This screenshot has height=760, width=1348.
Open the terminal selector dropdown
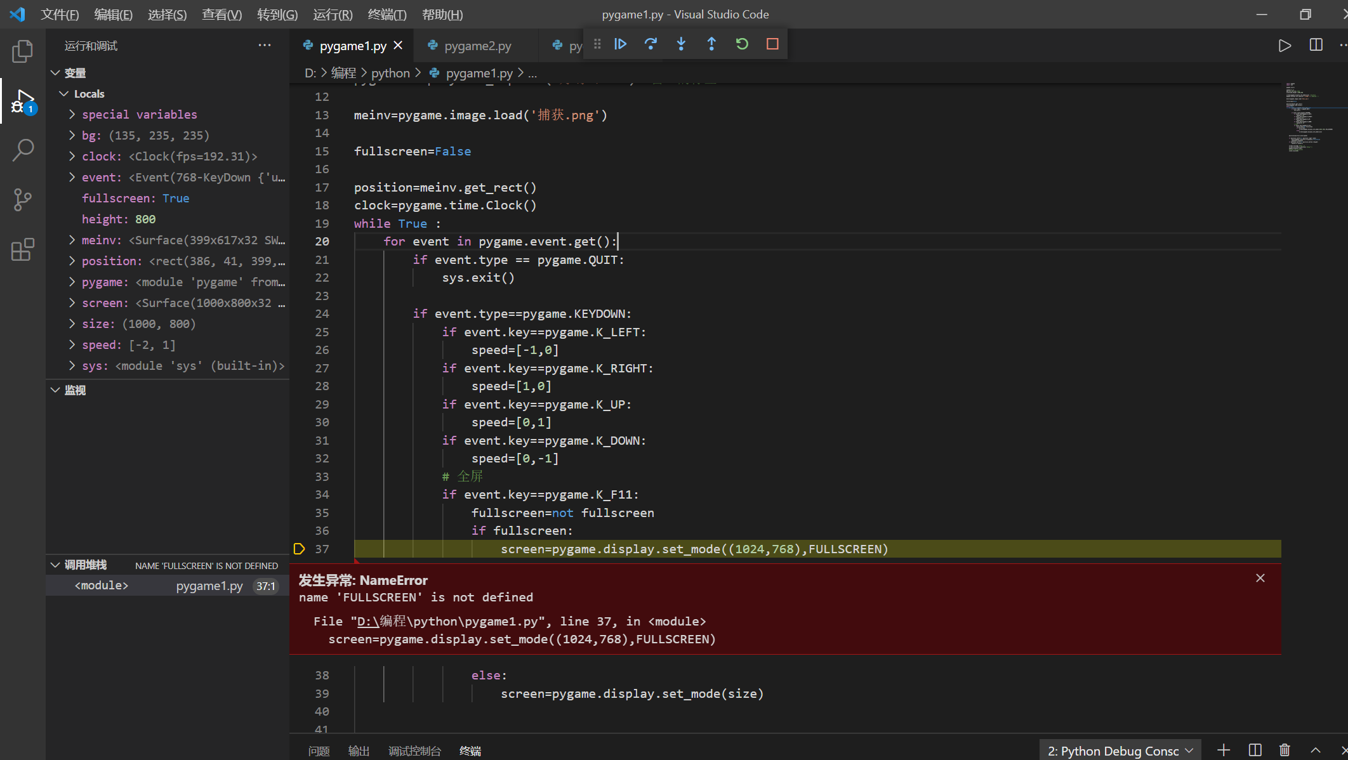point(1120,750)
